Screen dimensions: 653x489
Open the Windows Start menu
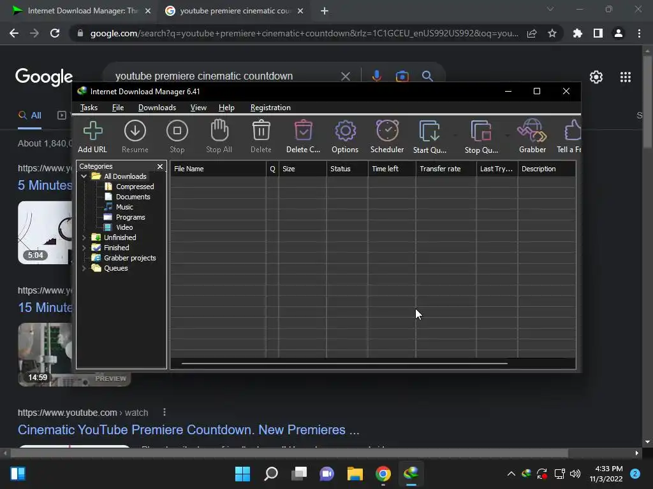tap(242, 474)
